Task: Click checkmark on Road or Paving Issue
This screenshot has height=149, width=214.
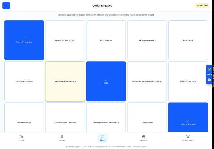Action: tap(24, 39)
